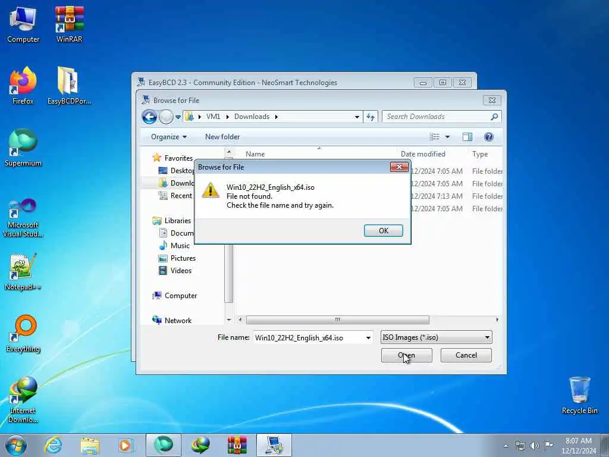Click the Back navigation arrow
The height and width of the screenshot is (457, 609).
149,117
